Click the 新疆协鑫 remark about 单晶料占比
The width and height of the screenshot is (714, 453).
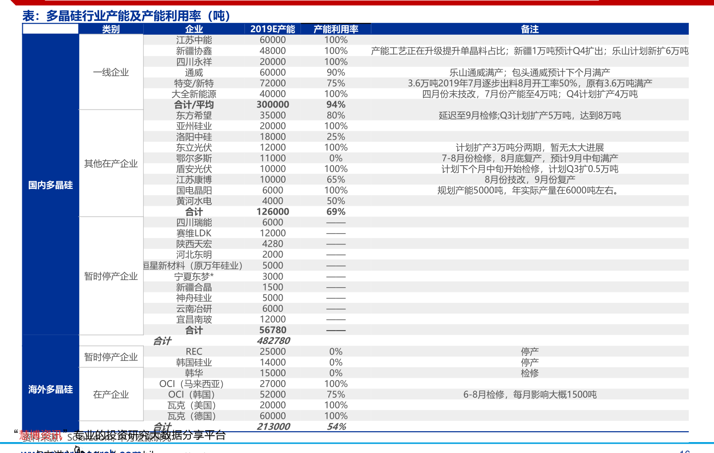click(x=530, y=51)
